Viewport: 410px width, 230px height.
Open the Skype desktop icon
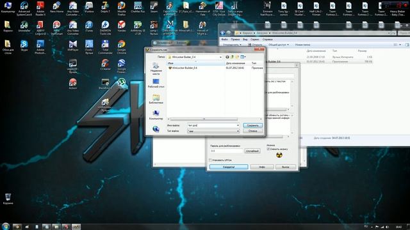(x=24, y=45)
